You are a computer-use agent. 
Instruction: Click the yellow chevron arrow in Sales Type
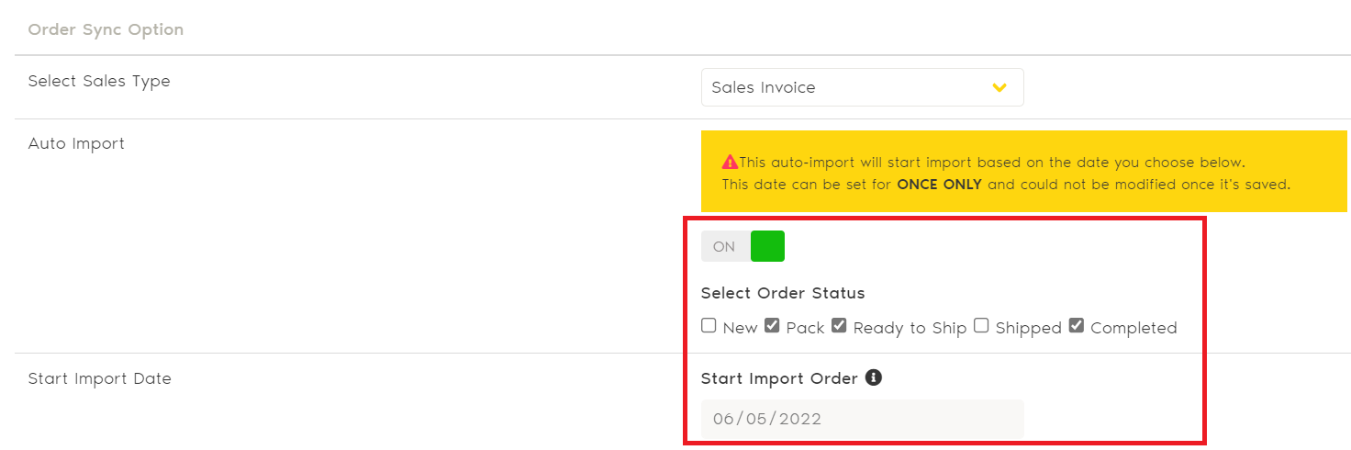tap(999, 87)
